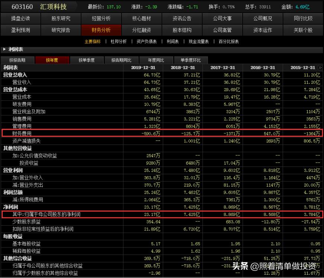Screen dimensions: 324x278
Task: Open the 股东研究 tab
Action: 61,19
